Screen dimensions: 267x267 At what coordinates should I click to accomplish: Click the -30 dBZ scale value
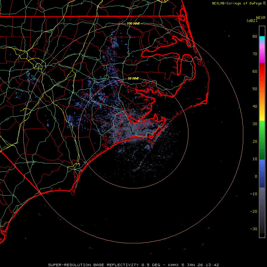(254, 229)
